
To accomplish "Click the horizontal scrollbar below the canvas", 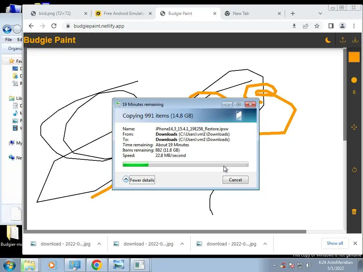I will pyautogui.click(x=165, y=232).
